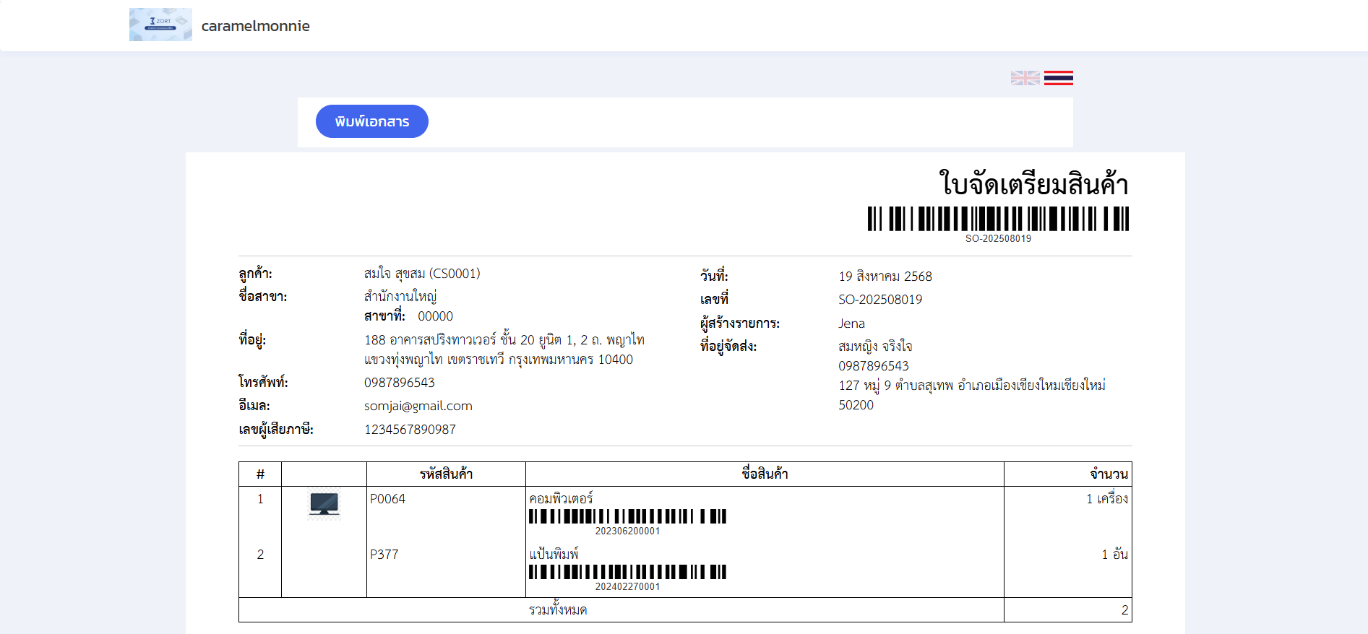
Task: Click quantity 1 อัน
Action: (1115, 555)
